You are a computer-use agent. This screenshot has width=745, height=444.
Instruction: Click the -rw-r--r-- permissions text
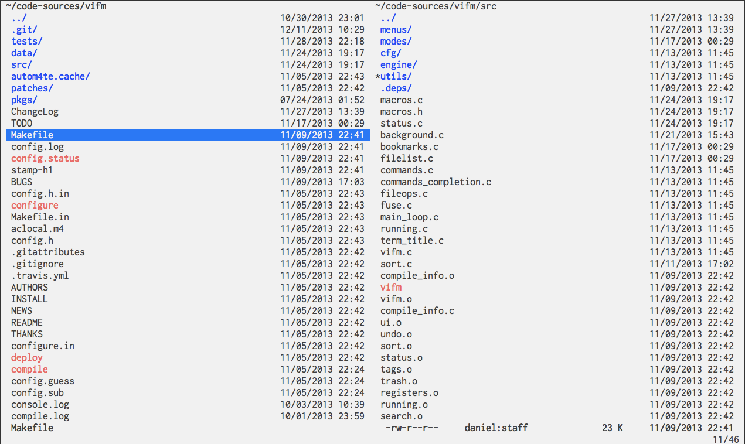[x=412, y=428]
